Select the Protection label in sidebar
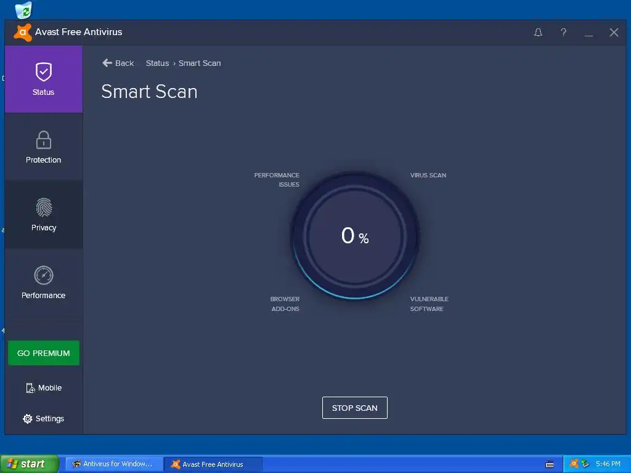This screenshot has height=473, width=631. tap(44, 160)
